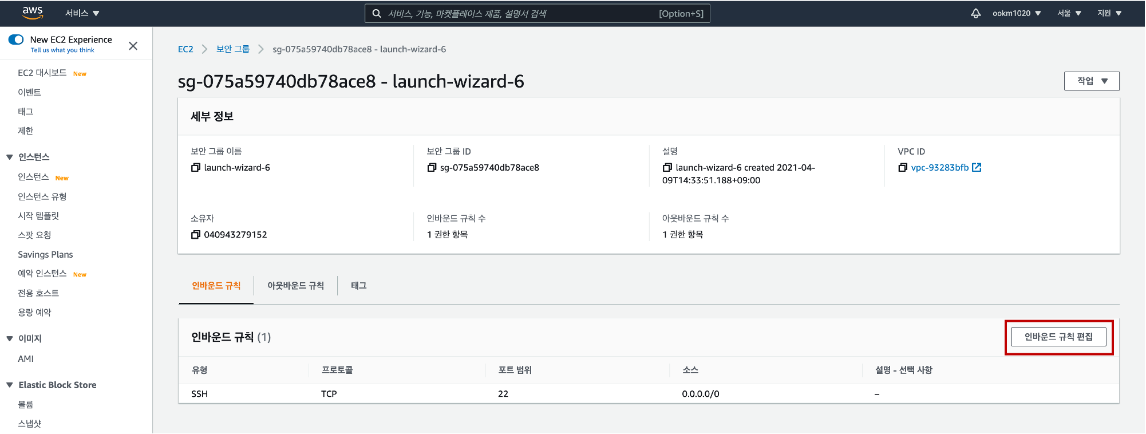Open 예약 인스턴스 in sidebar
The image size is (1146, 434).
coord(42,274)
